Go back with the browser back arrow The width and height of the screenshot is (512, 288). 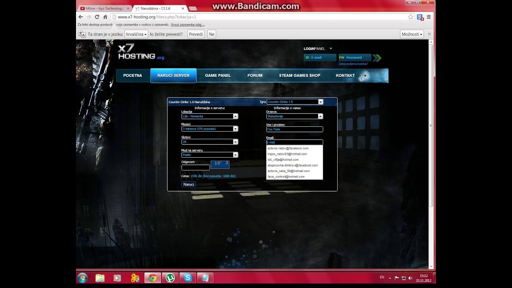(81, 17)
